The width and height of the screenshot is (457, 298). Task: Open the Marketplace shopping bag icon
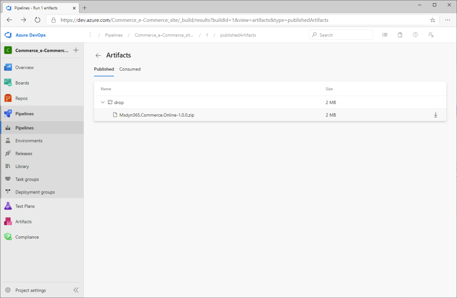pyautogui.click(x=400, y=34)
